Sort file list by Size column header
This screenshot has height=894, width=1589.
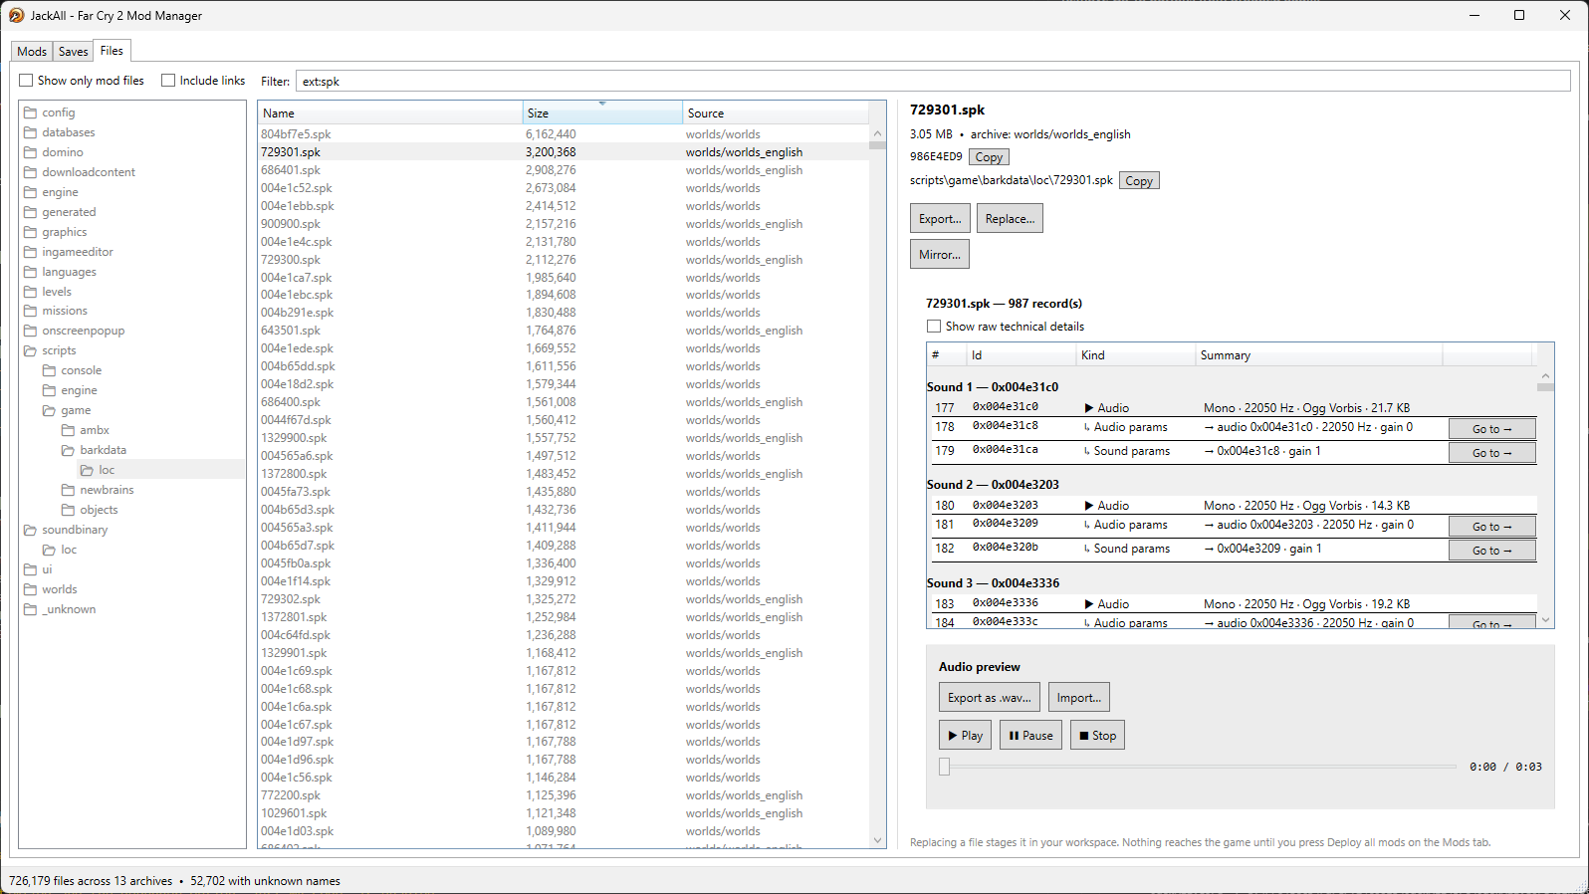point(602,113)
